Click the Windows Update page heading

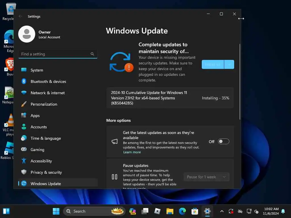click(x=137, y=31)
